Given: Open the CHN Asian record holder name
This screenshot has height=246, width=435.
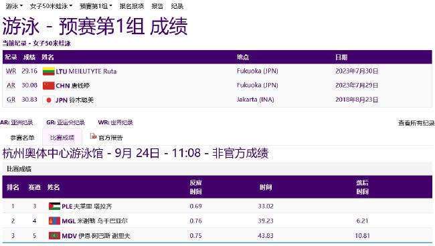Looking at the screenshot, I should coord(80,86).
